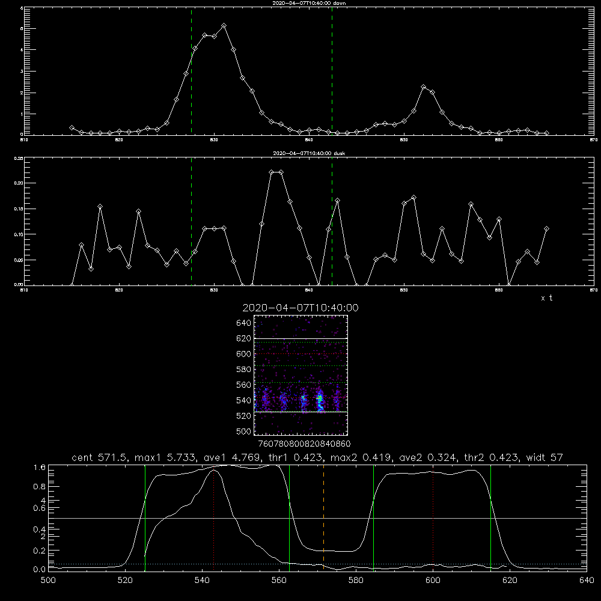Click the left green dashed line in dawn plot
The width and height of the screenshot is (601, 601).
(x=191, y=71)
